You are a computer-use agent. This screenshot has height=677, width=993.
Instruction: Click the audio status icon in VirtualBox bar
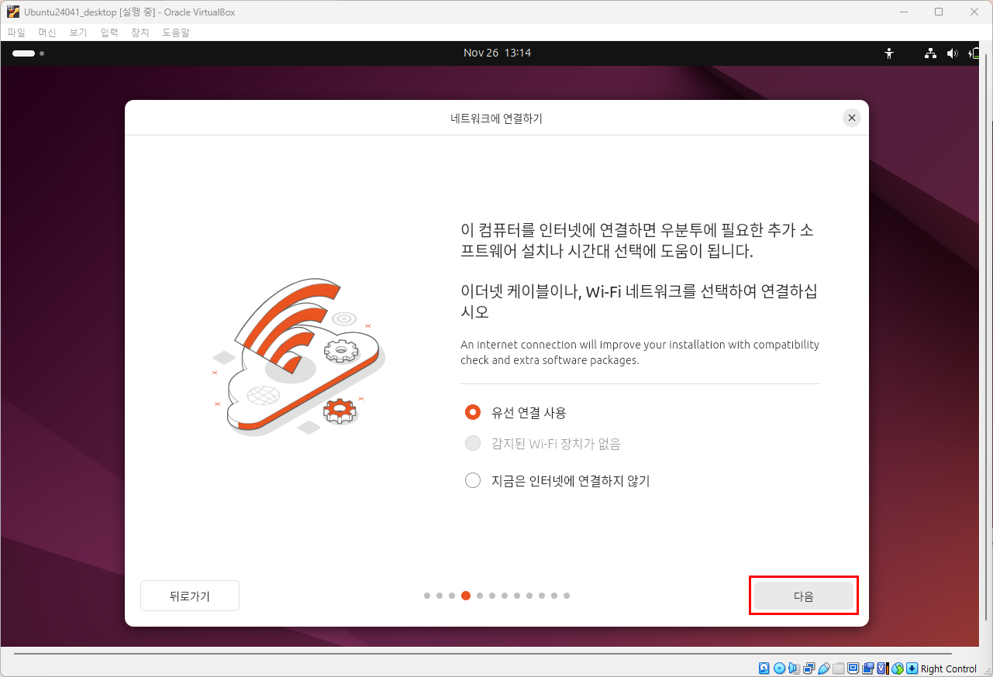794,668
